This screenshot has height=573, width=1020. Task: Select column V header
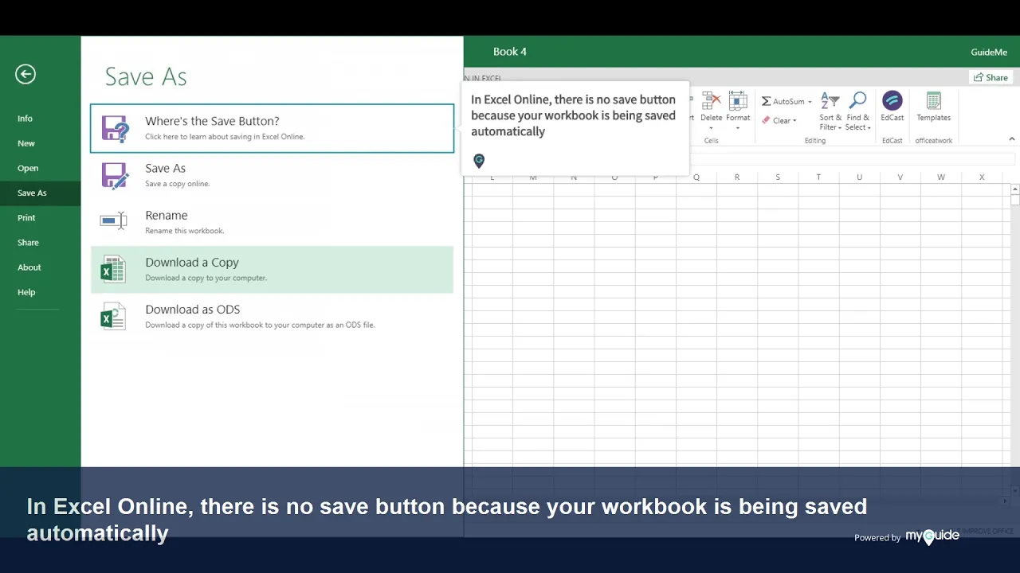[x=900, y=177]
